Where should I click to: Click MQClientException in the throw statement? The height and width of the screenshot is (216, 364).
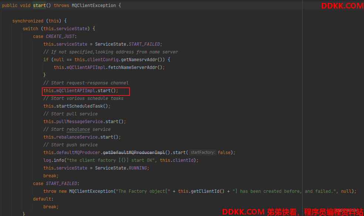(x=91, y=191)
